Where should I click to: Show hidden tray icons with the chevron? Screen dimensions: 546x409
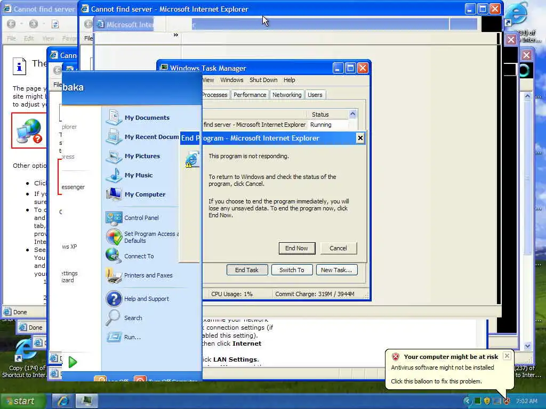click(467, 401)
